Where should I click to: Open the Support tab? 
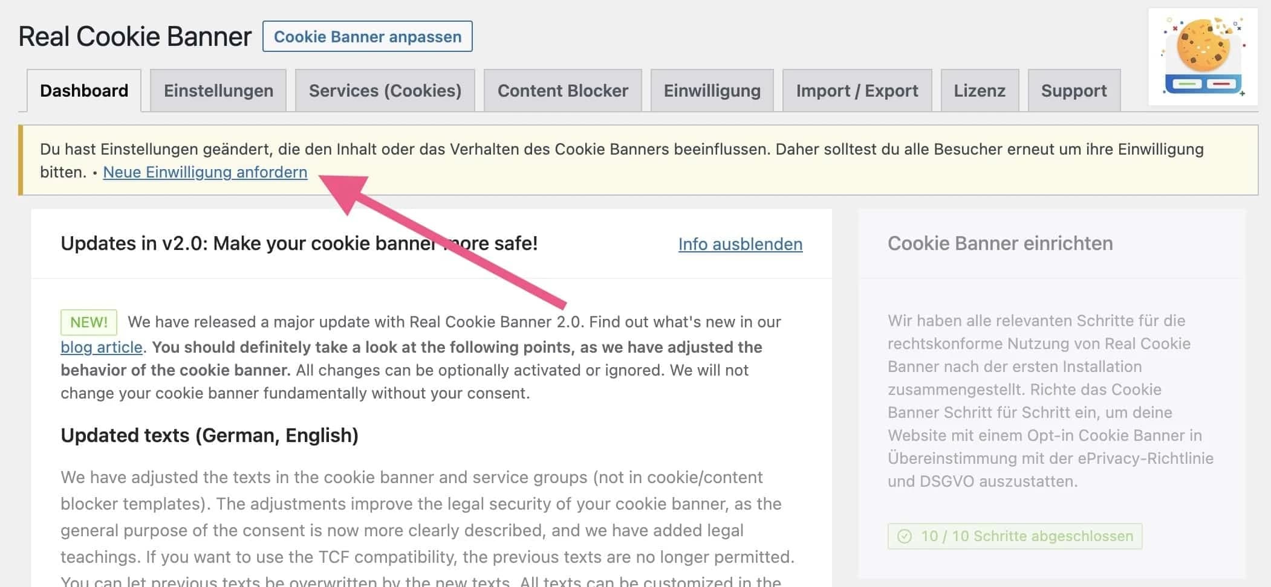click(1073, 91)
